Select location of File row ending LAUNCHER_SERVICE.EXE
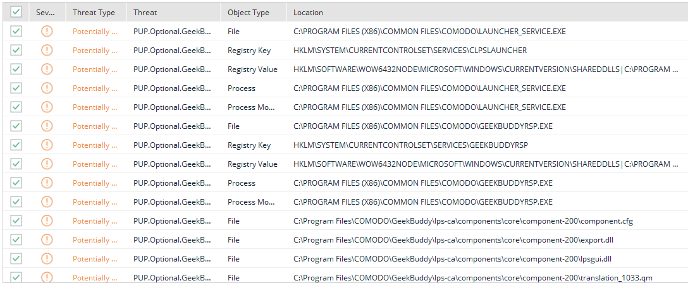Image resolution: width=688 pixels, height=283 pixels. click(x=429, y=32)
